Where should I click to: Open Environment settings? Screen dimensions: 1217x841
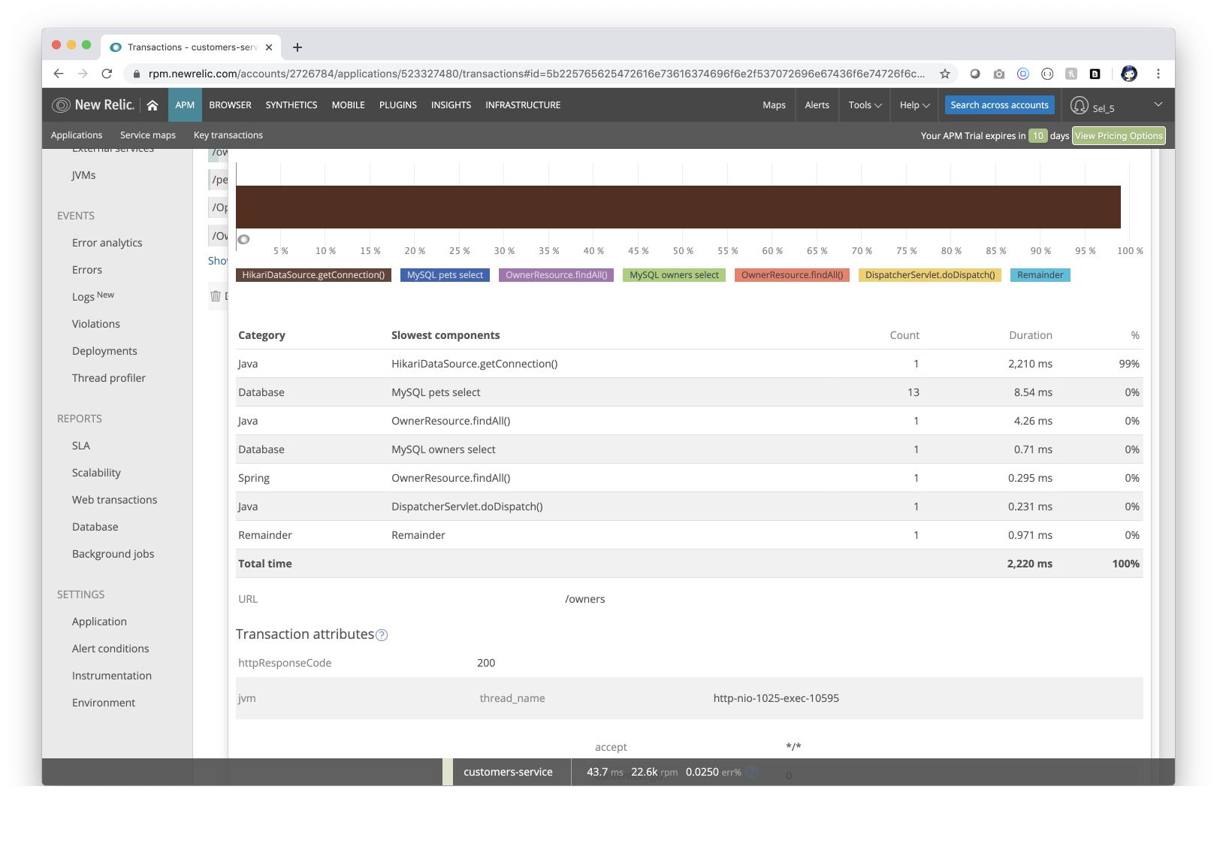104,703
